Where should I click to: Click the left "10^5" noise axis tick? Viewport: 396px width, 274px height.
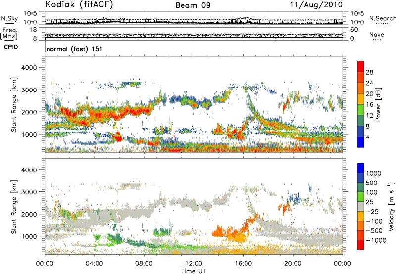(30, 13)
